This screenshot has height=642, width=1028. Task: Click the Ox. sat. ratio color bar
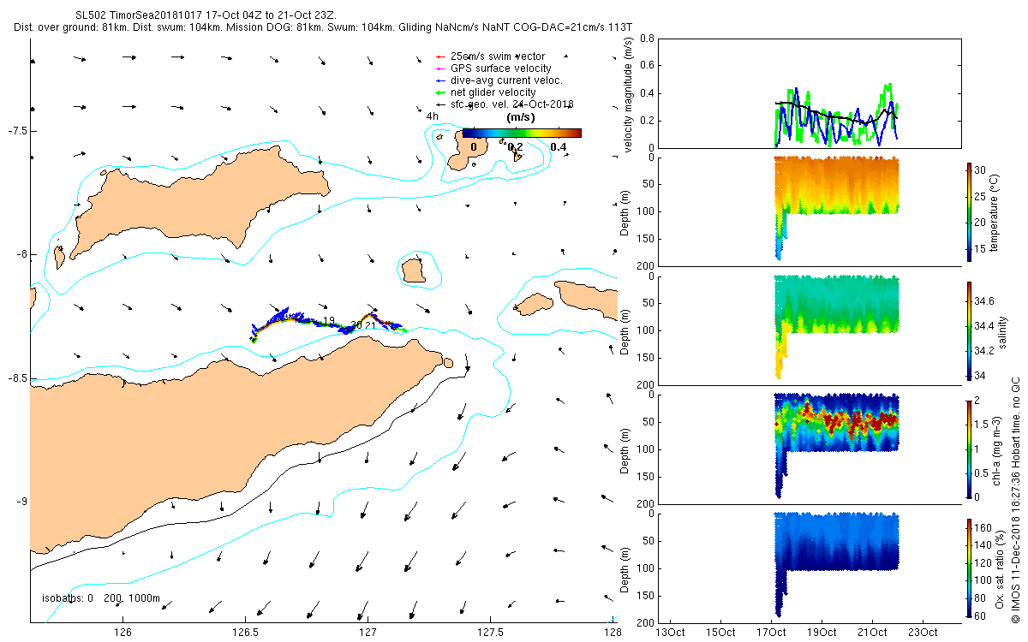(x=969, y=568)
